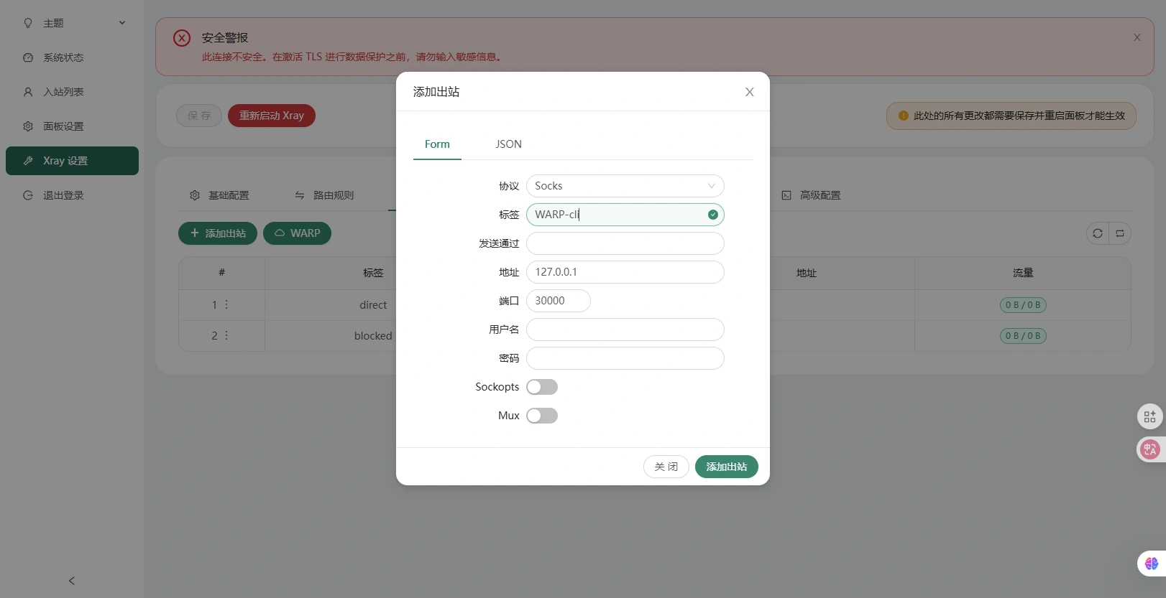This screenshot has width=1166, height=598.
Task: Go to 面板设置 in sidebar
Action: (x=63, y=126)
